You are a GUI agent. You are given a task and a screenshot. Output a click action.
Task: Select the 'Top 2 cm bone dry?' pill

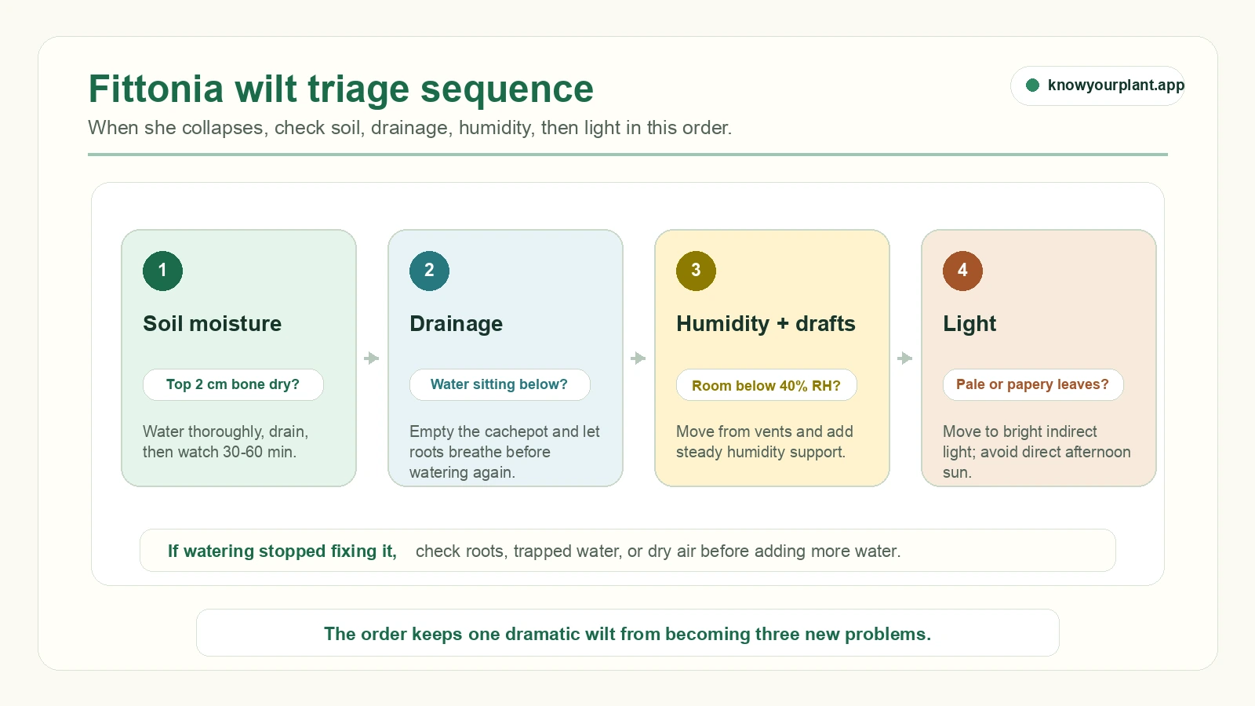(x=233, y=384)
